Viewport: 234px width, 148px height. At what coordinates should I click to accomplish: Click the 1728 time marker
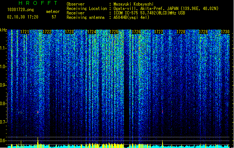(181, 32)
